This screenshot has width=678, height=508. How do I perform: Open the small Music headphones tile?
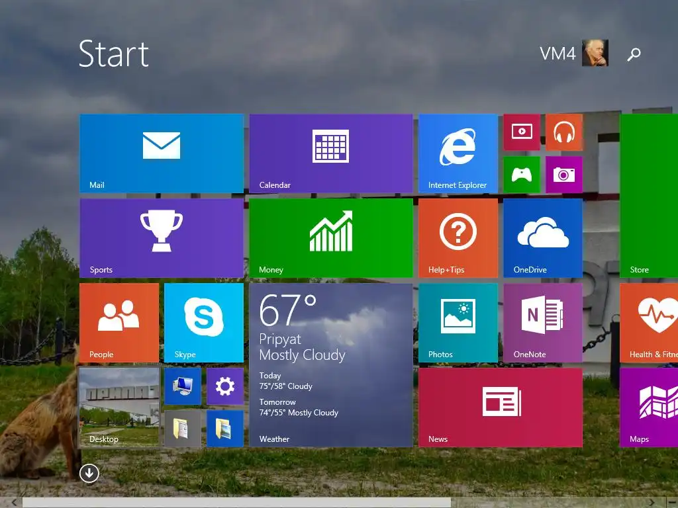pos(564,132)
